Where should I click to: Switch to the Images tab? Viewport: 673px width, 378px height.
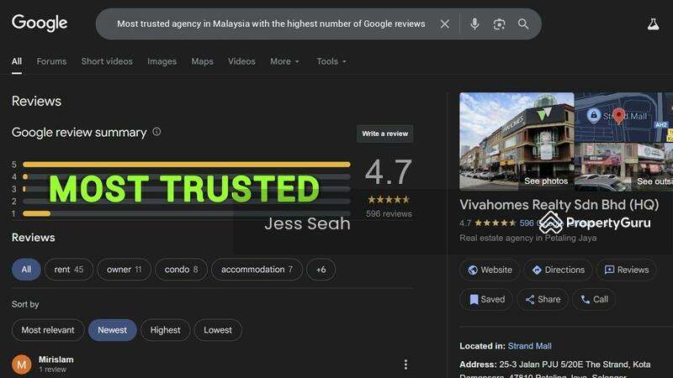click(162, 61)
